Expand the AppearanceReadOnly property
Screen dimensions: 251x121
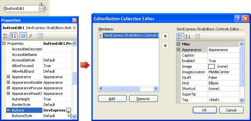pyautogui.click(x=9, y=94)
